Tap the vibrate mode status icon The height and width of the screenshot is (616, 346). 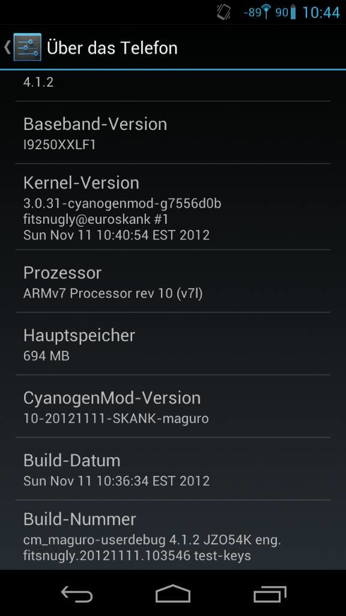click(x=223, y=13)
